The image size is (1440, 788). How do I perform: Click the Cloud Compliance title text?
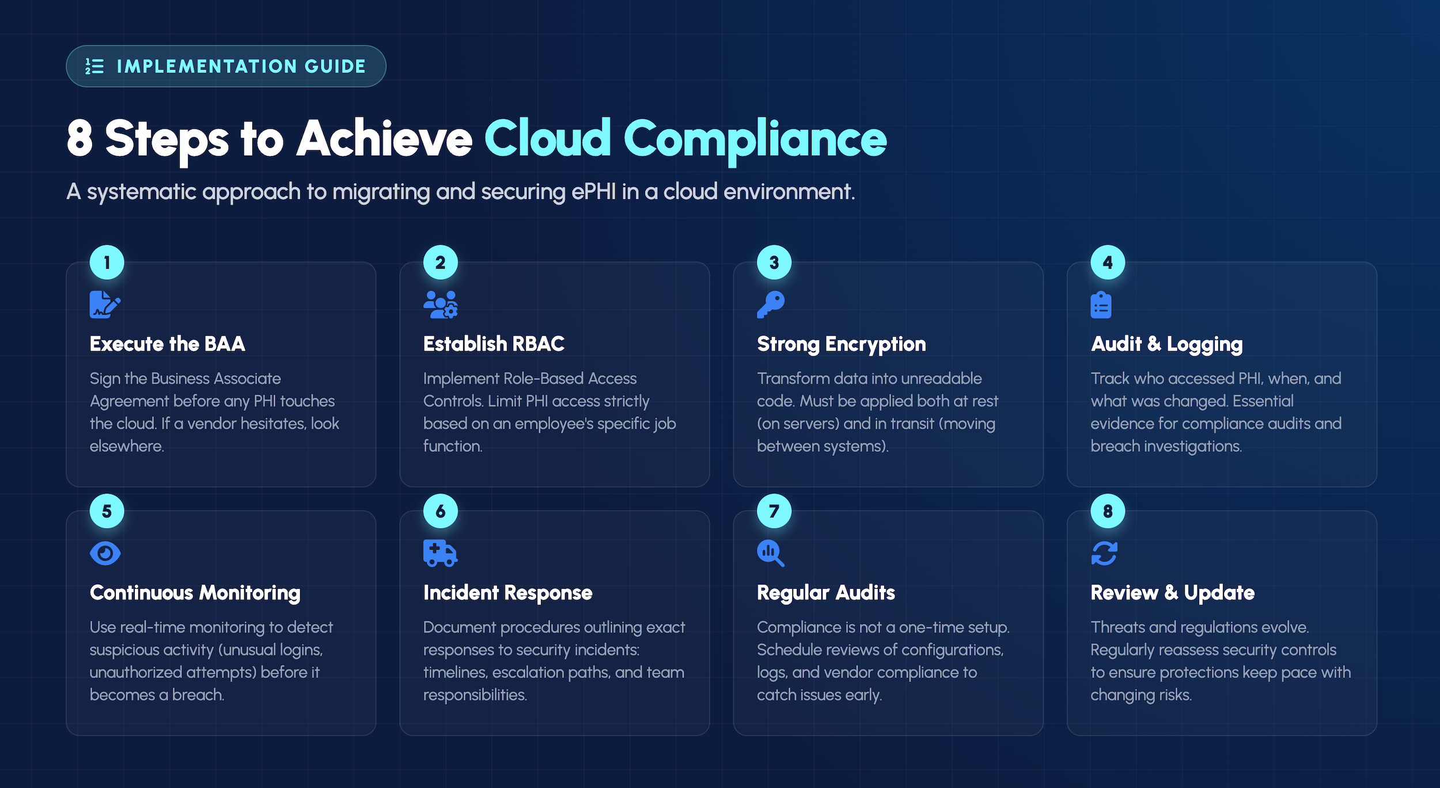(x=685, y=139)
